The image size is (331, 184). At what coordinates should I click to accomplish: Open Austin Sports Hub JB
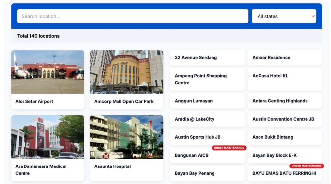pos(207,137)
